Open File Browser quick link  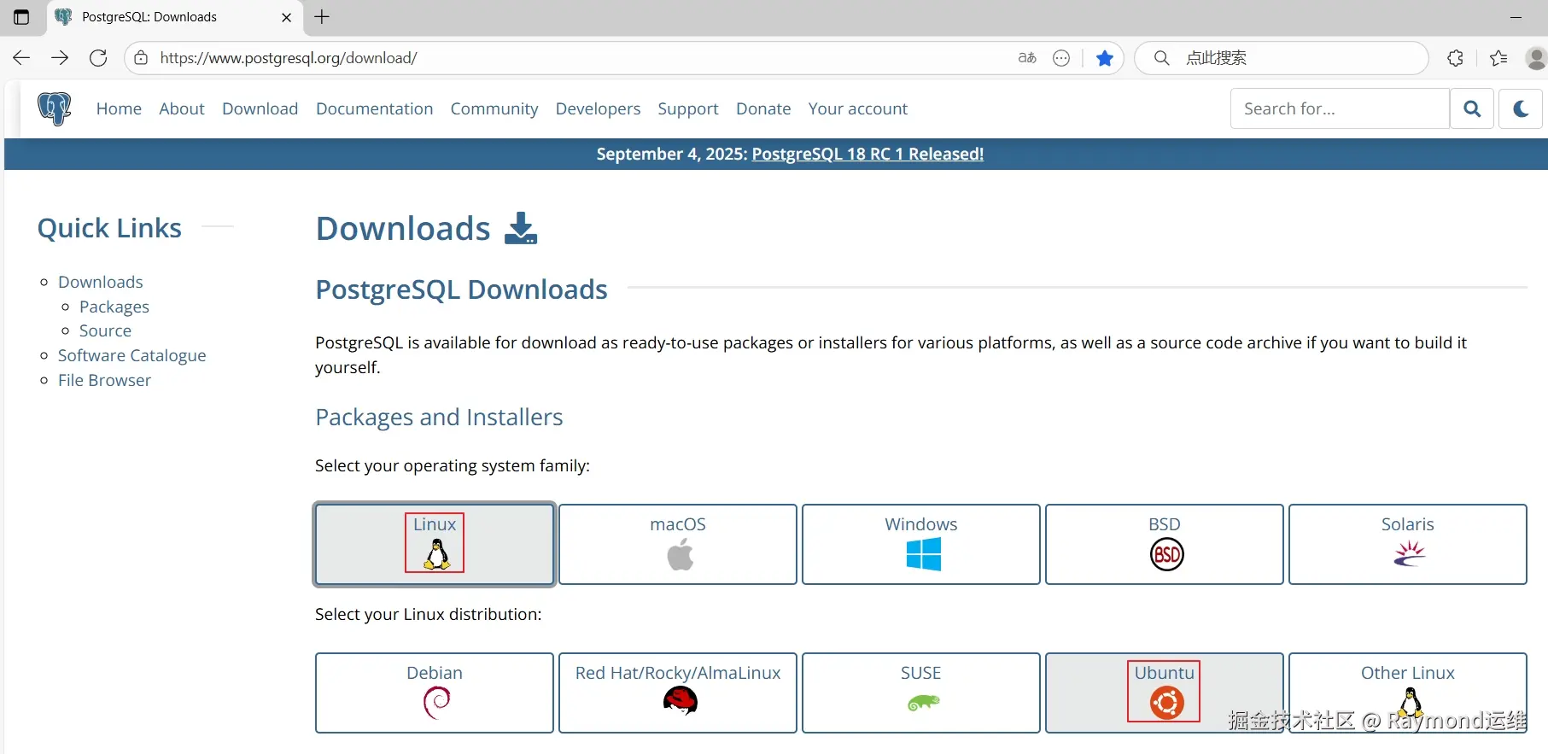click(104, 380)
